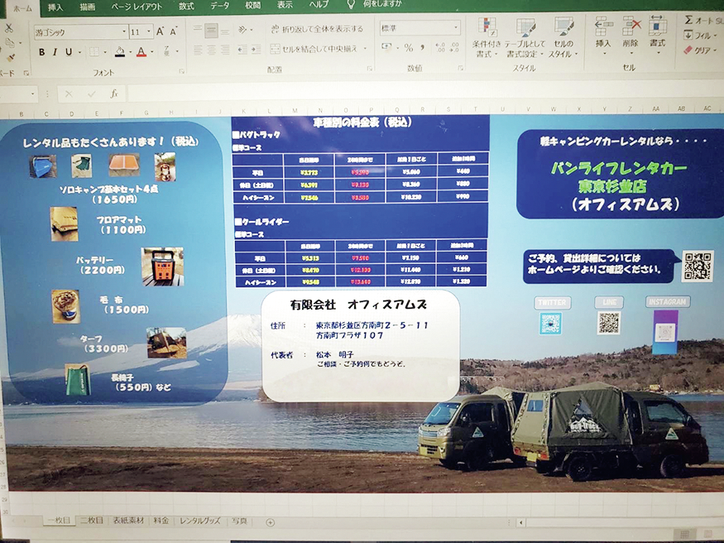Click the decrease decimal places icon
This screenshot has height=543, width=724.
click(455, 47)
